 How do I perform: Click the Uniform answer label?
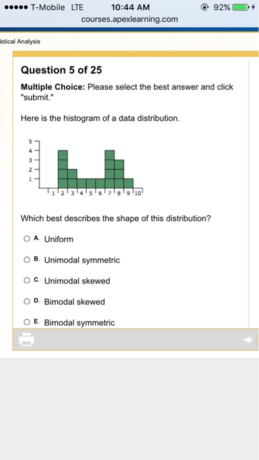(x=59, y=239)
